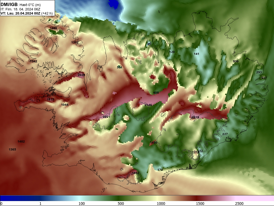This screenshot has width=274, height=206.
Task: Click the map value 1342
Action: coord(33,61)
